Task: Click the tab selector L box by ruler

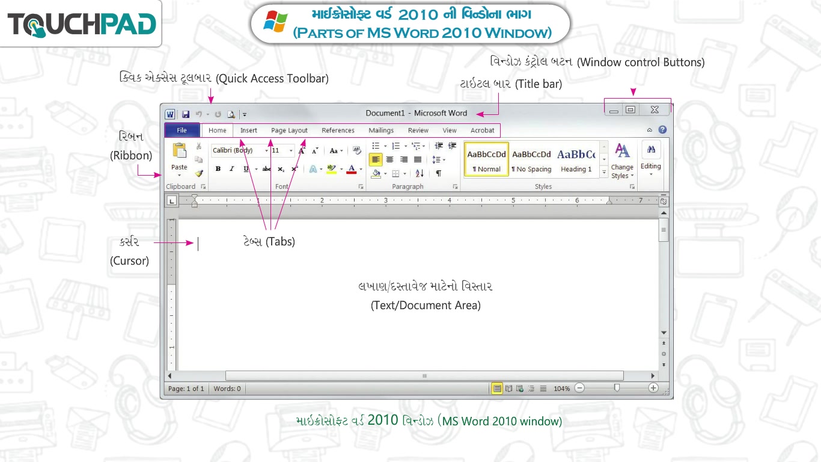Action: pyautogui.click(x=171, y=201)
